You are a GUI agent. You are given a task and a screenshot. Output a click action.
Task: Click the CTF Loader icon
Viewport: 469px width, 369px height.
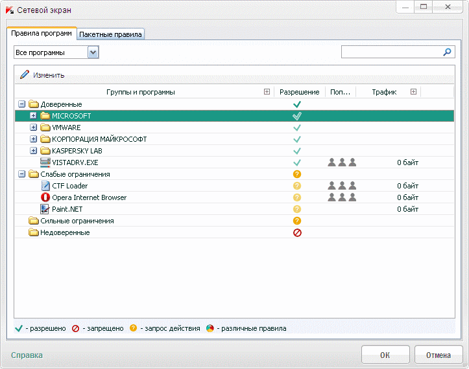pyautogui.click(x=45, y=186)
